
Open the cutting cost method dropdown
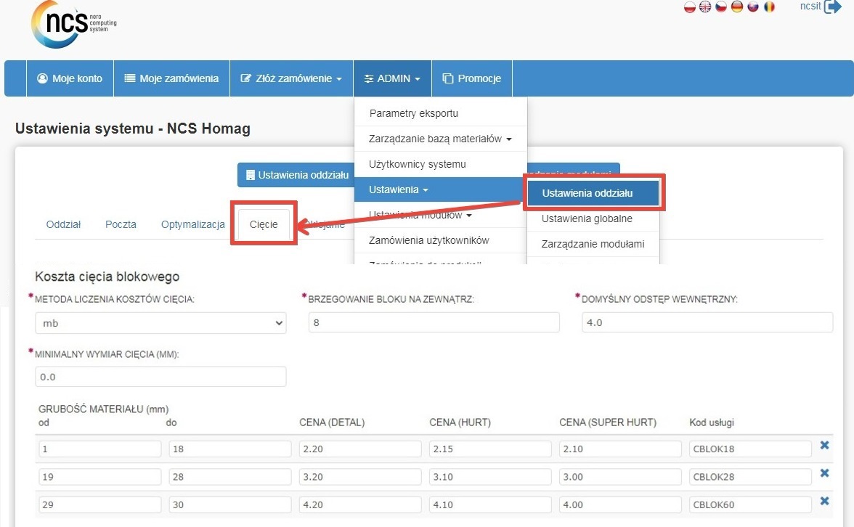point(160,323)
